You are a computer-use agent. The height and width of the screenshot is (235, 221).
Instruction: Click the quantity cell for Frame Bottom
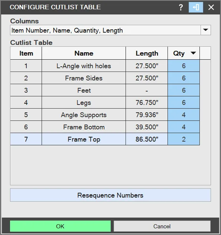(183, 127)
